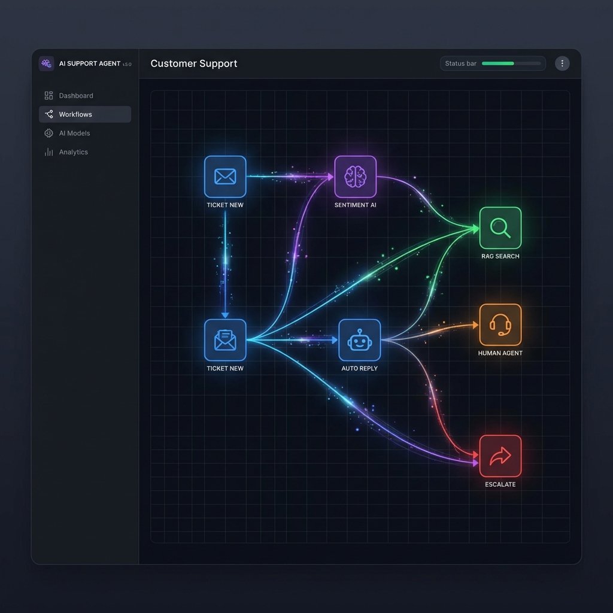Click the top Ticket New envelope node

225,177
